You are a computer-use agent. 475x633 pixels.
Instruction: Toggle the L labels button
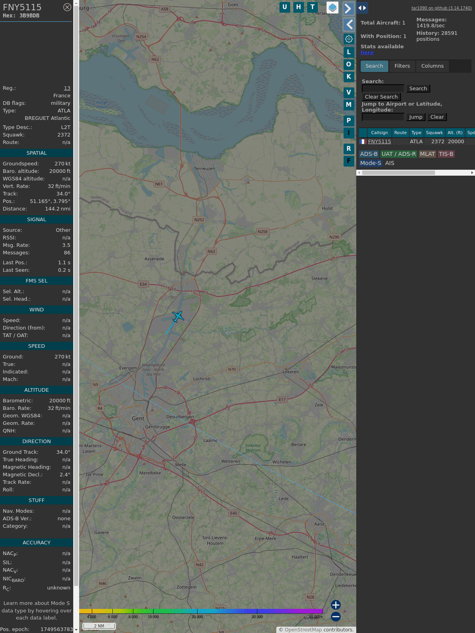pyautogui.click(x=349, y=52)
